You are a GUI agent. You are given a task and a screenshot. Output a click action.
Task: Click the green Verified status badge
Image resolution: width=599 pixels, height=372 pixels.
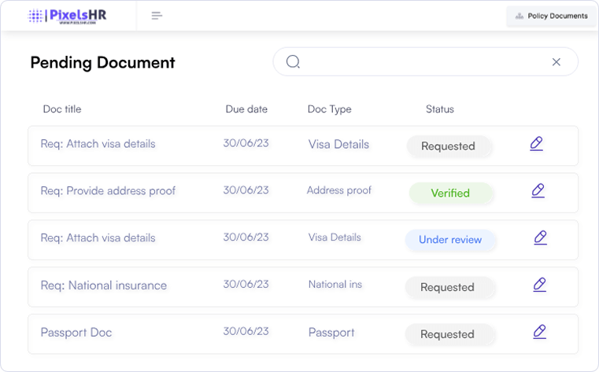pos(450,193)
